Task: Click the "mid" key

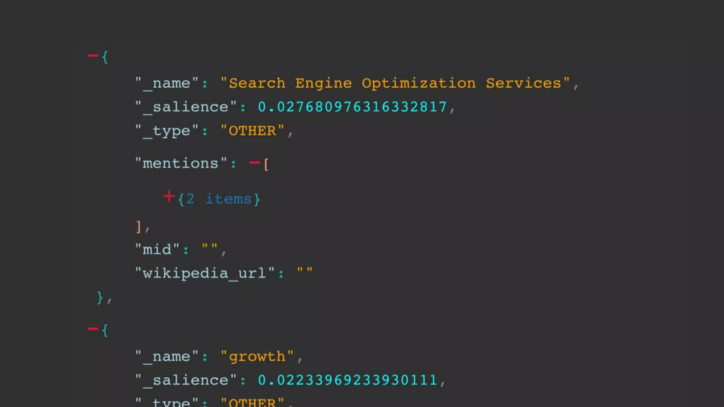Action: pos(157,250)
